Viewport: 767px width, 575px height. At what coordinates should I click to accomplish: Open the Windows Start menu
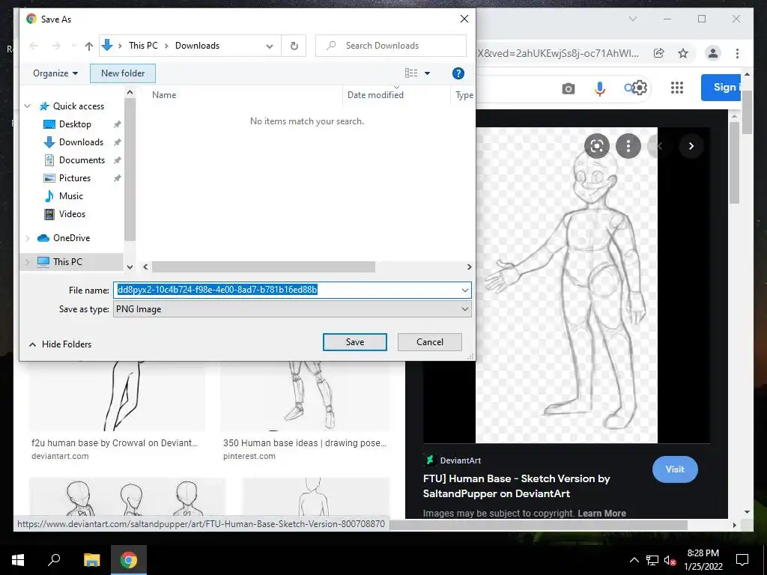[x=18, y=560]
